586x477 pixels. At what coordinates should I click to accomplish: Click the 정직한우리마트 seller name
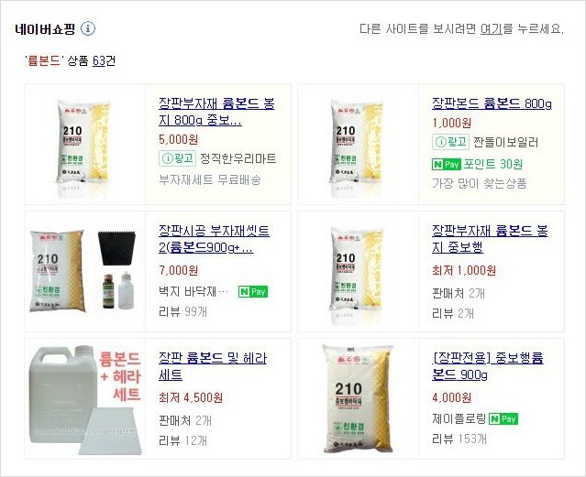238,158
